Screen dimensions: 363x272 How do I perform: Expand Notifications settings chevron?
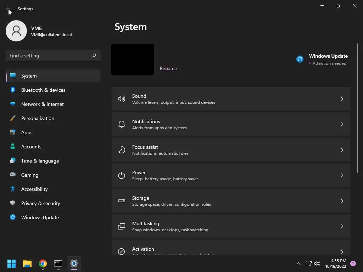point(342,124)
